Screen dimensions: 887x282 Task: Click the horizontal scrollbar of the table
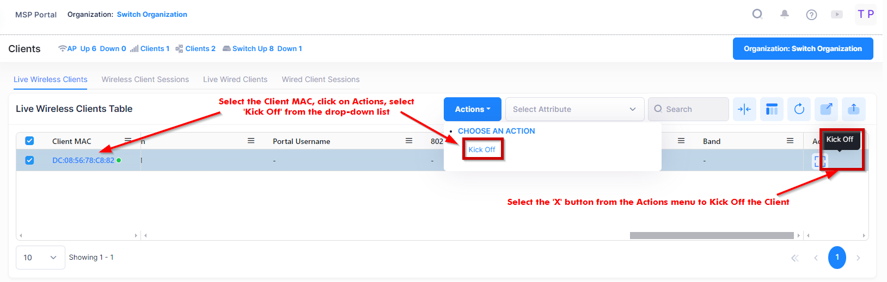pyautogui.click(x=711, y=236)
